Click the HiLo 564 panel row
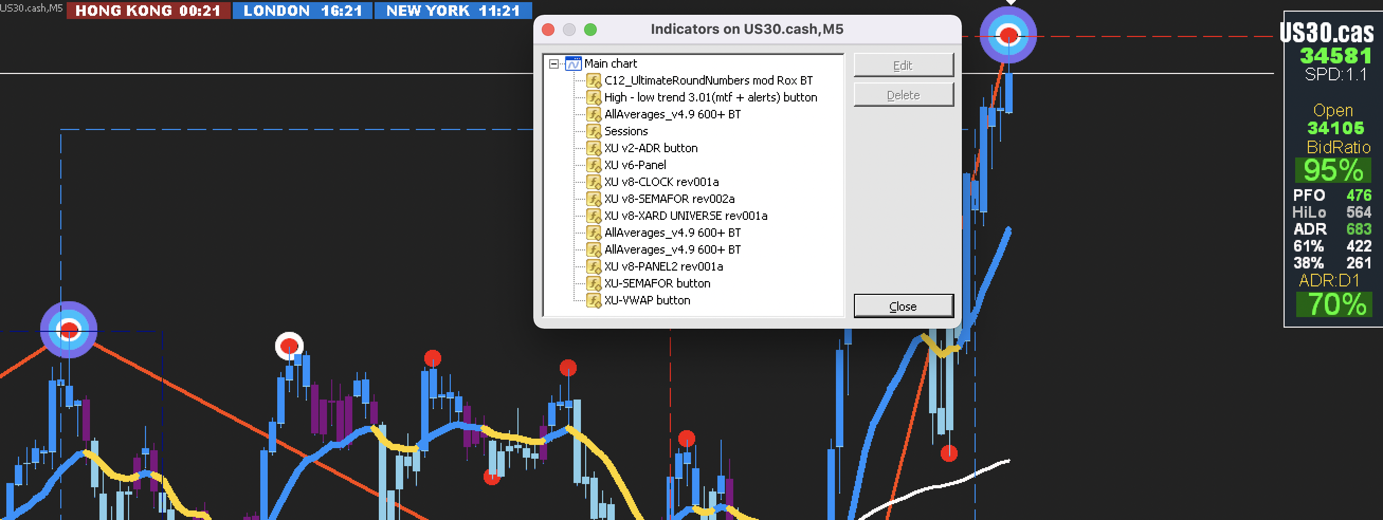 click(x=1332, y=212)
